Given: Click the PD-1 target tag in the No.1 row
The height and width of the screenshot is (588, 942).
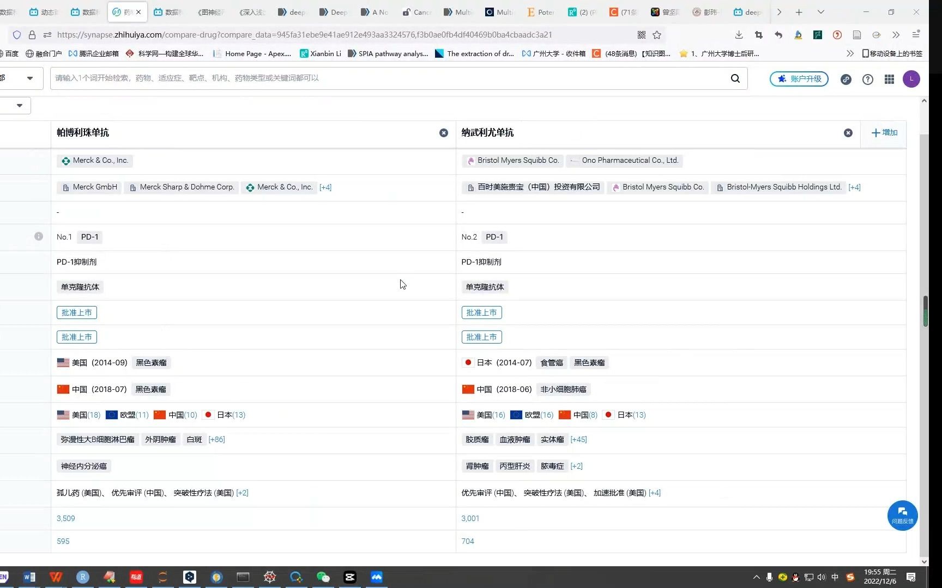Looking at the screenshot, I should [x=90, y=237].
